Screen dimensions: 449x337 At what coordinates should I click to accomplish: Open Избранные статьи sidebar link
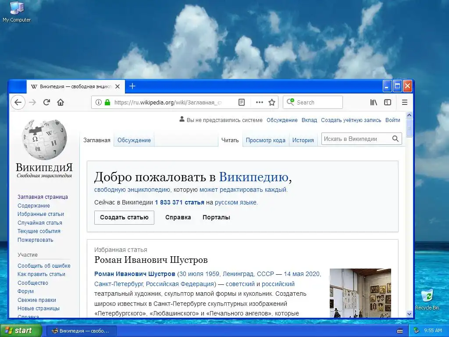[41, 214]
